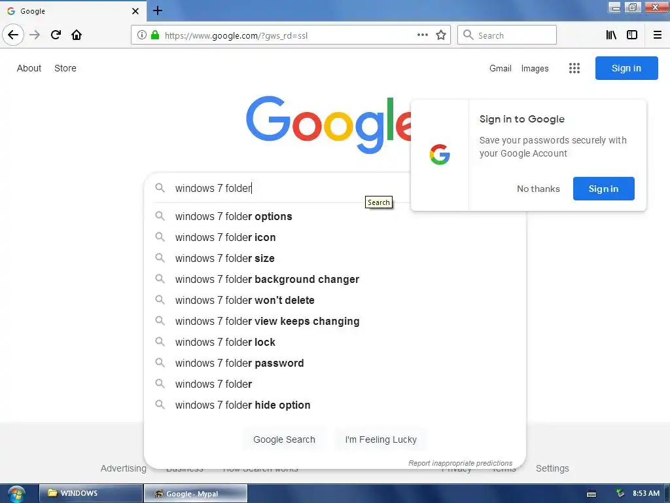Viewport: 670px width, 503px height.
Task: Click the keyboard icon in system tray
Action: coord(591,494)
